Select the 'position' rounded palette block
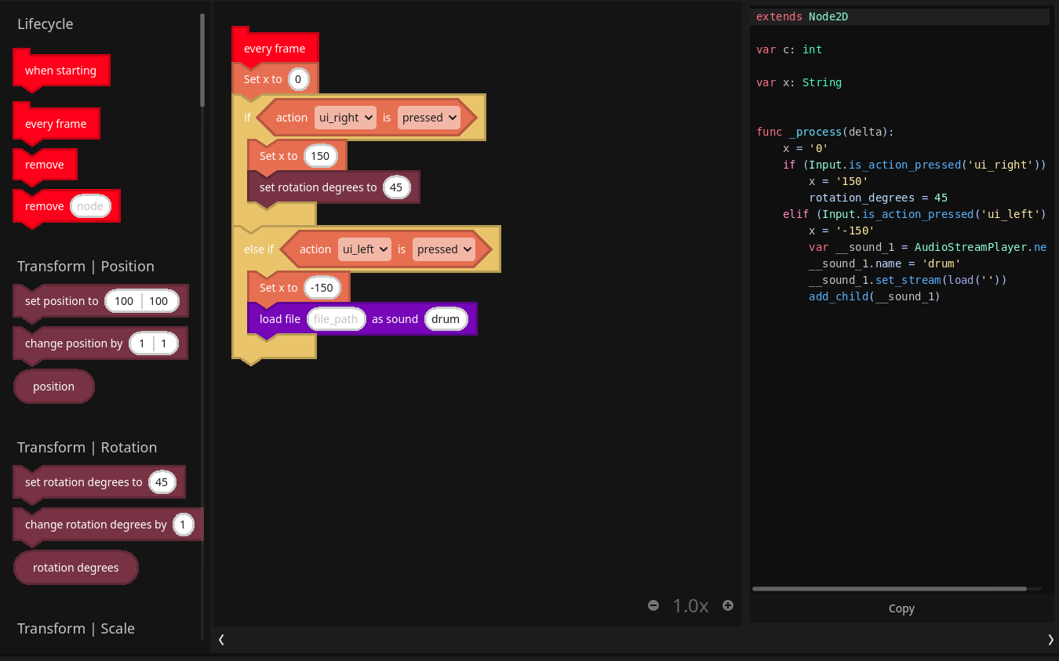Image resolution: width=1059 pixels, height=661 pixels. coord(53,387)
